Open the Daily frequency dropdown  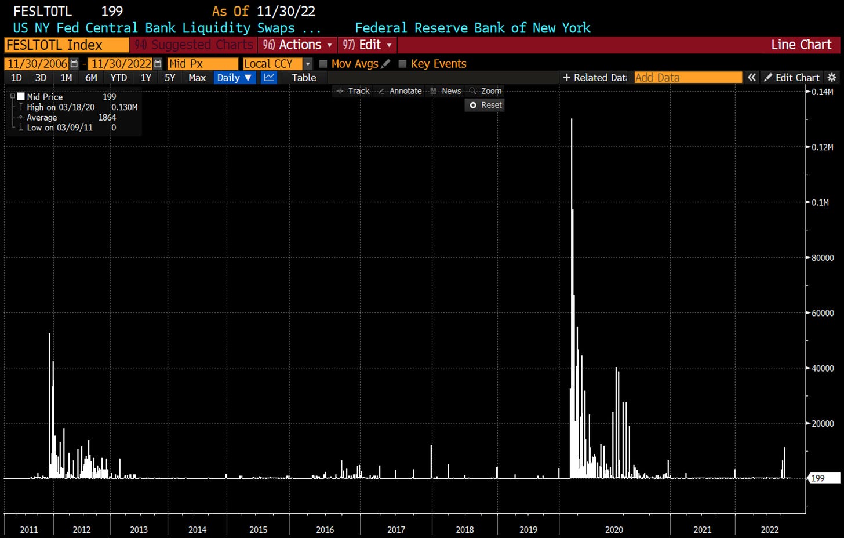tap(234, 77)
